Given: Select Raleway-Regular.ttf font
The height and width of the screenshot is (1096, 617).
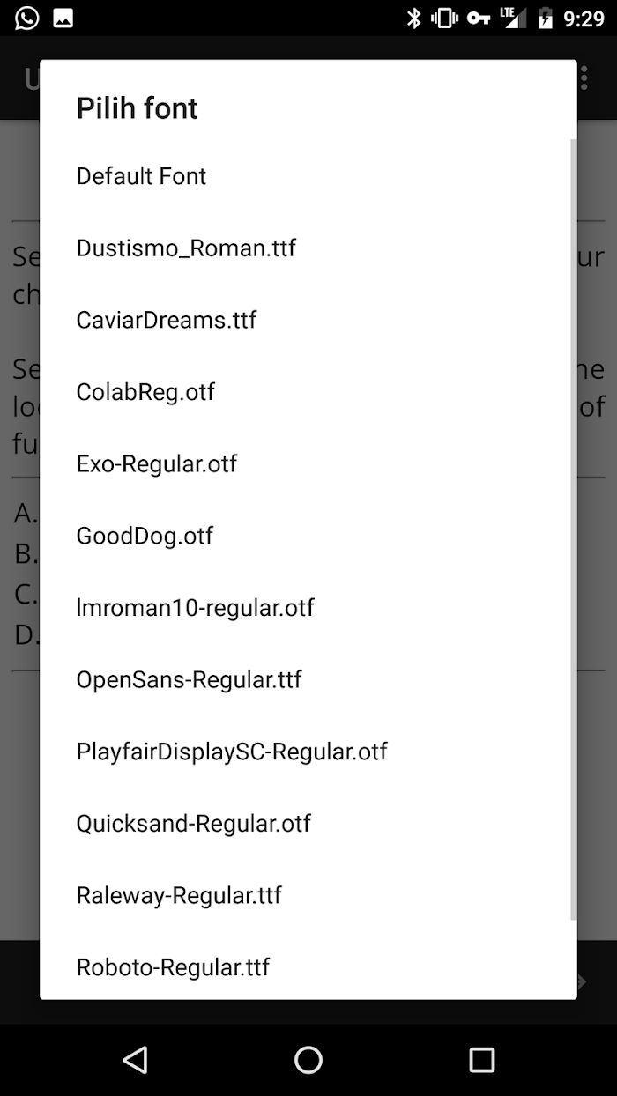Looking at the screenshot, I should point(308,896).
